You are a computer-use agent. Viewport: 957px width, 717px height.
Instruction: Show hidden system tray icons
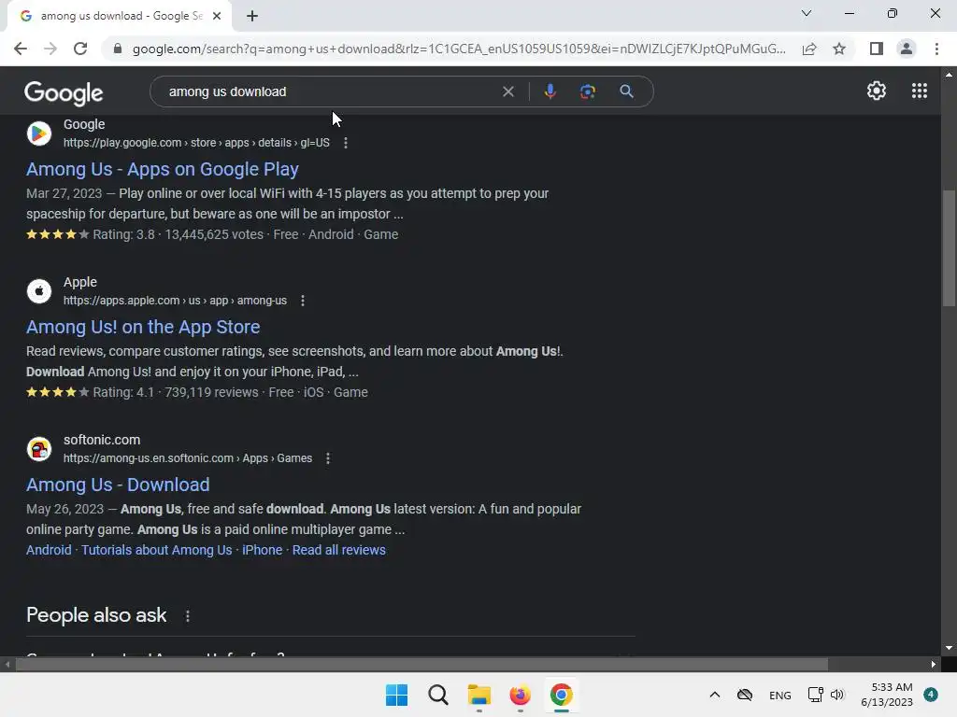715,695
